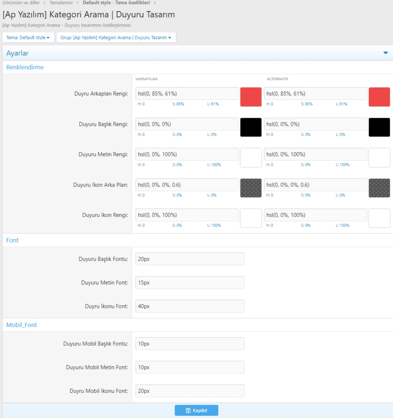
Task: Open red swatch for alternative Duyuru Arkaplan Rengi
Action: (379, 97)
